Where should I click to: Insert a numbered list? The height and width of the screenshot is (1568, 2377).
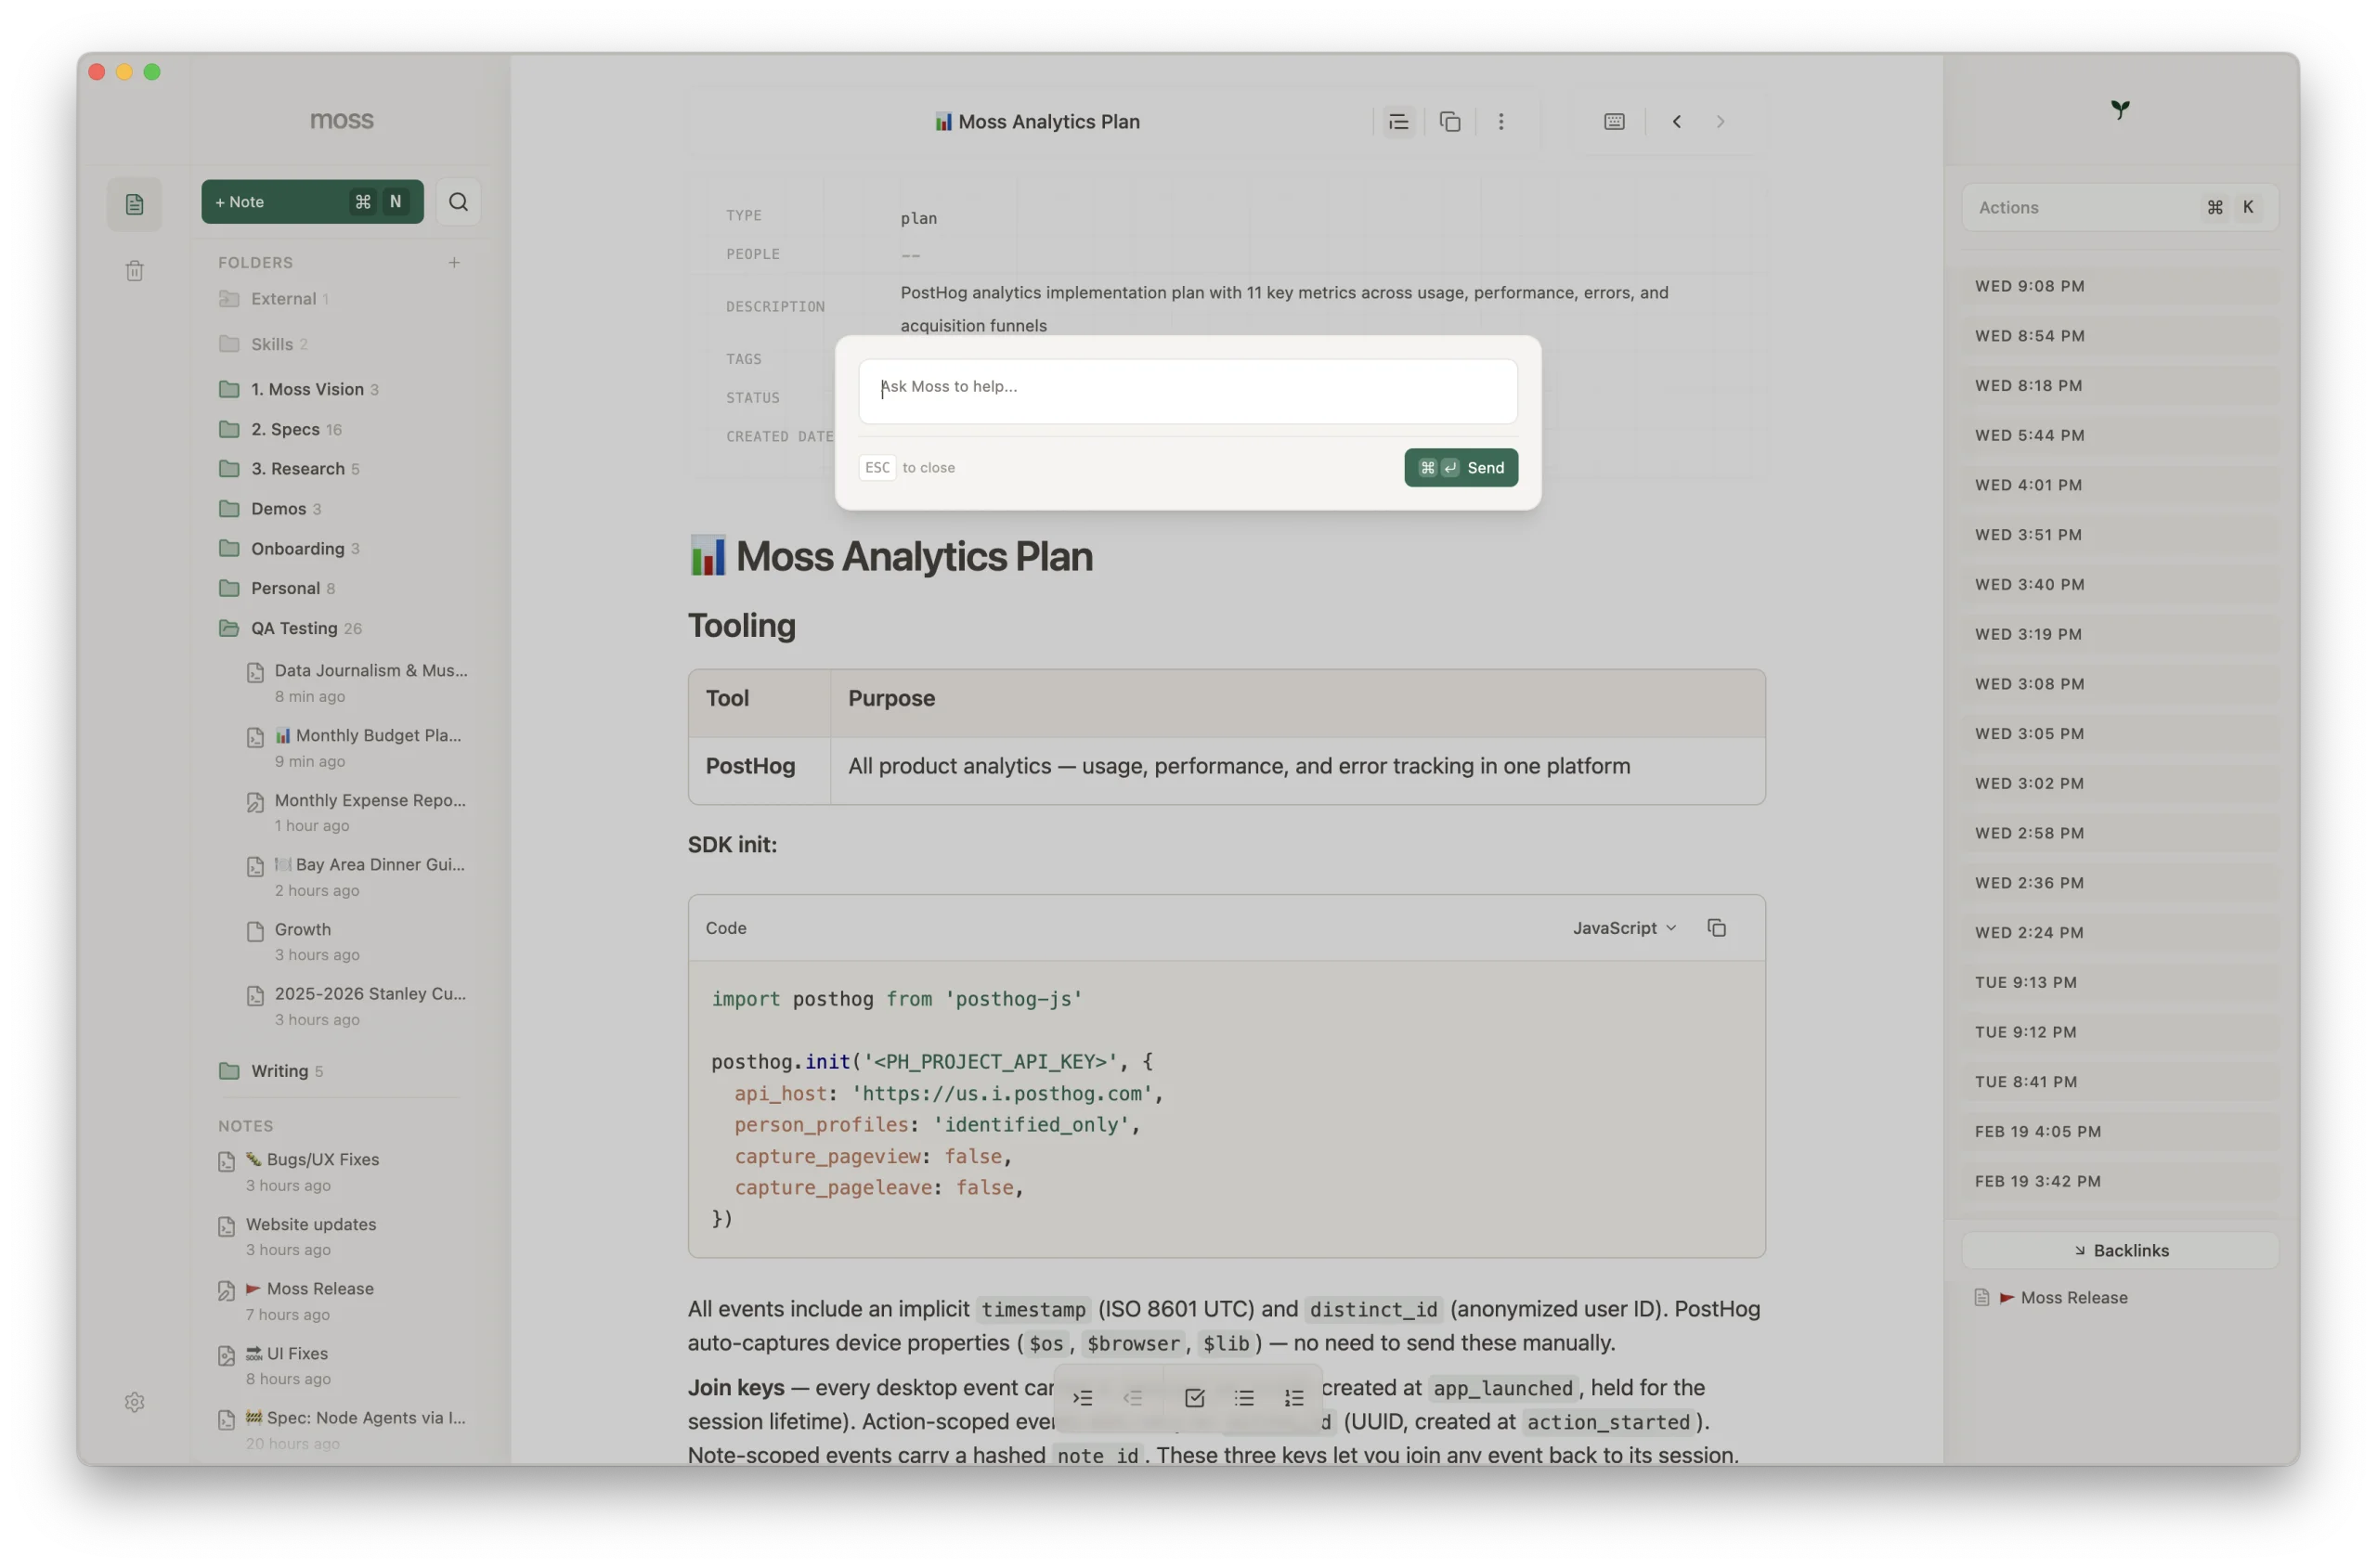1293,1397
